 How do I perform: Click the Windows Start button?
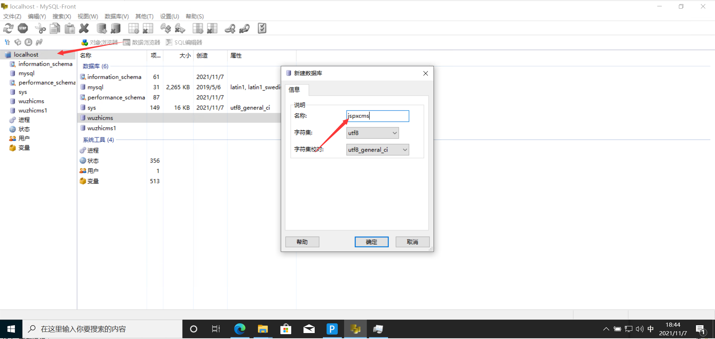coord(11,329)
